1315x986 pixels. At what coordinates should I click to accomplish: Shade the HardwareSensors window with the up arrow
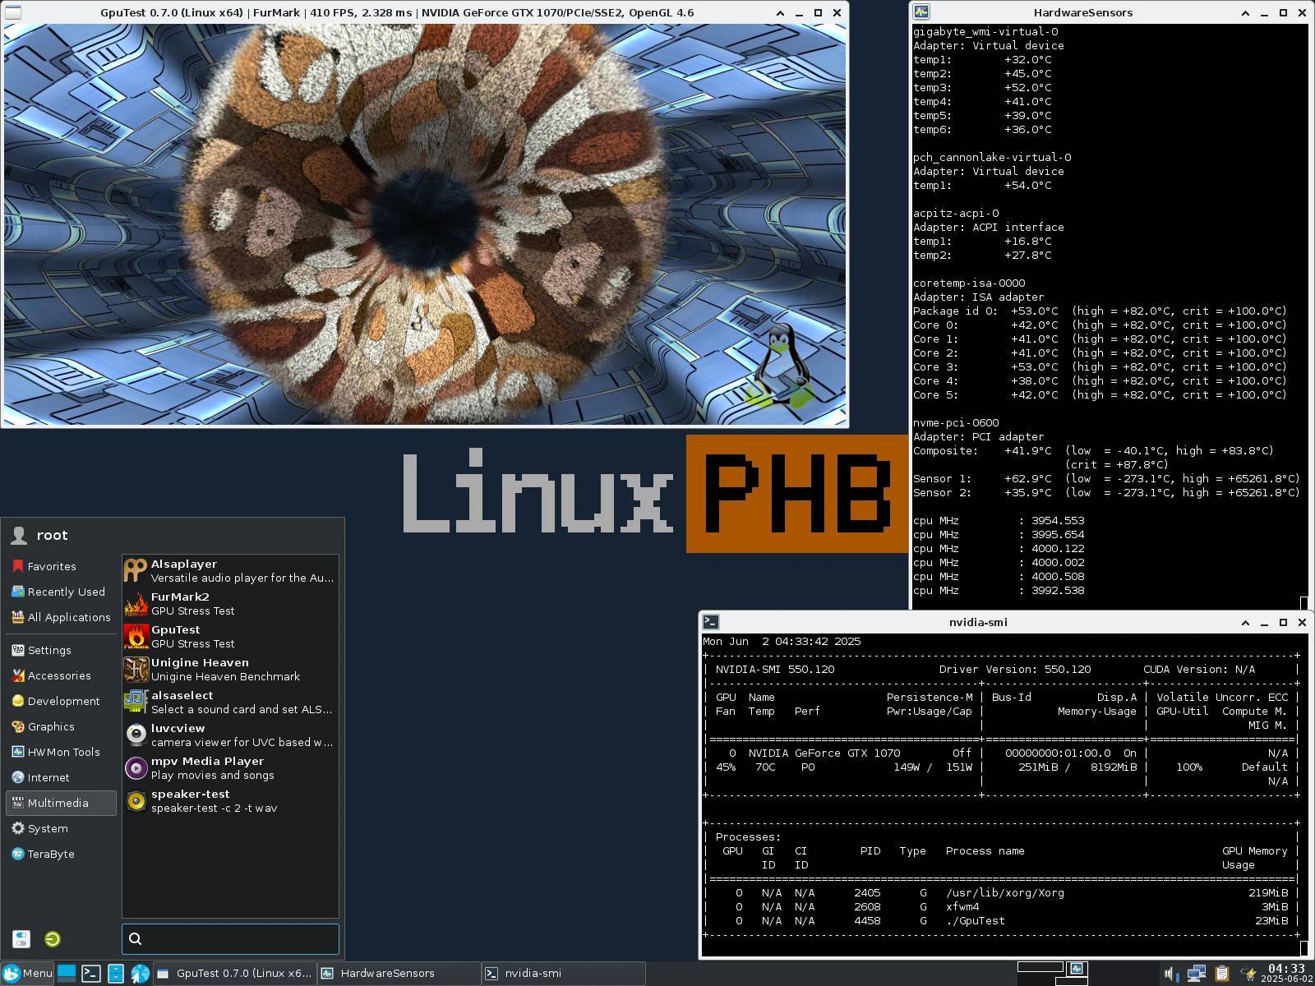tap(1245, 12)
